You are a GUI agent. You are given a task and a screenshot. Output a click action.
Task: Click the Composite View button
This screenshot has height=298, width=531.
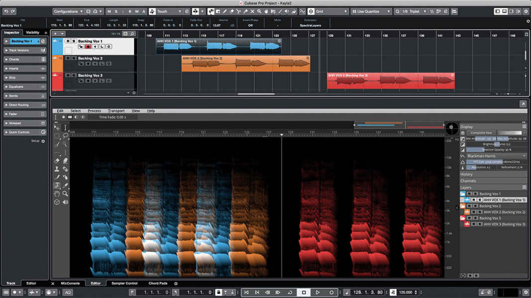[483, 133]
